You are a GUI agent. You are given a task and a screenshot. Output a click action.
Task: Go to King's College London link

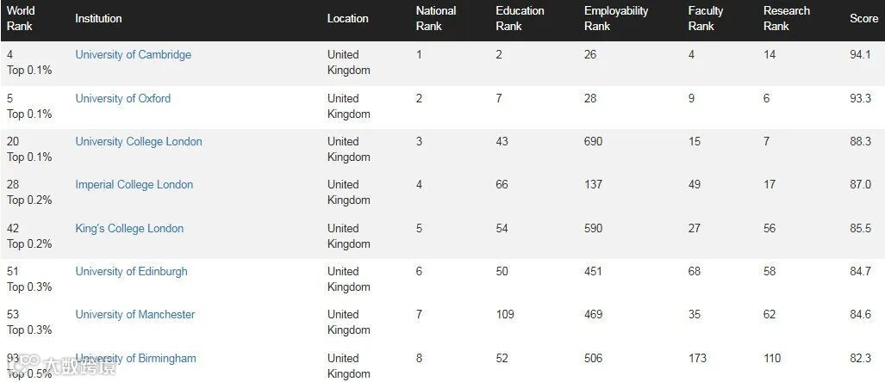129,229
